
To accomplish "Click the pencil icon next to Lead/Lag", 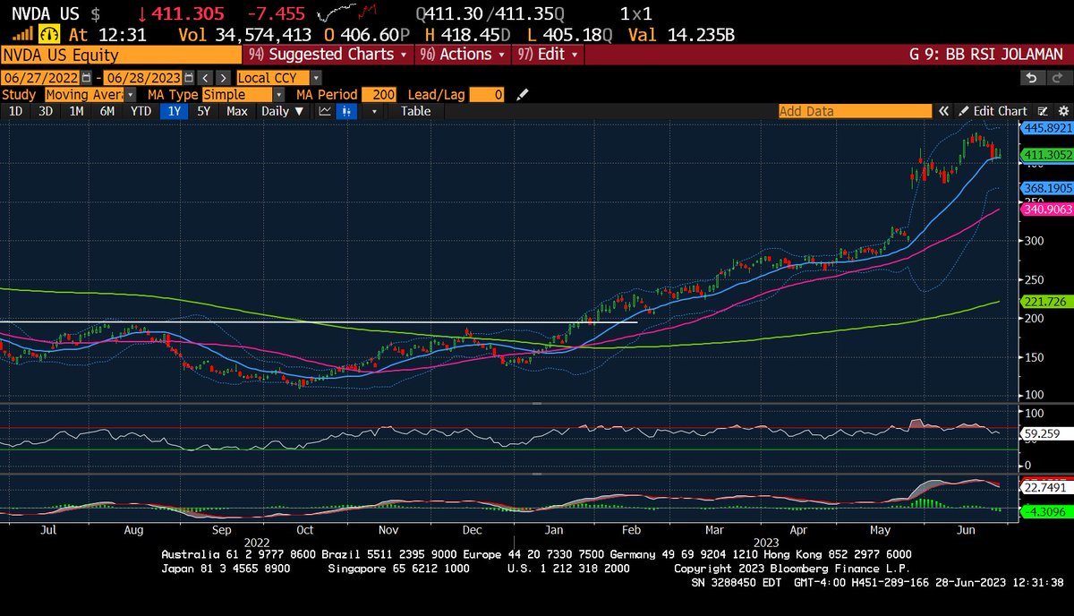I will click(x=523, y=94).
